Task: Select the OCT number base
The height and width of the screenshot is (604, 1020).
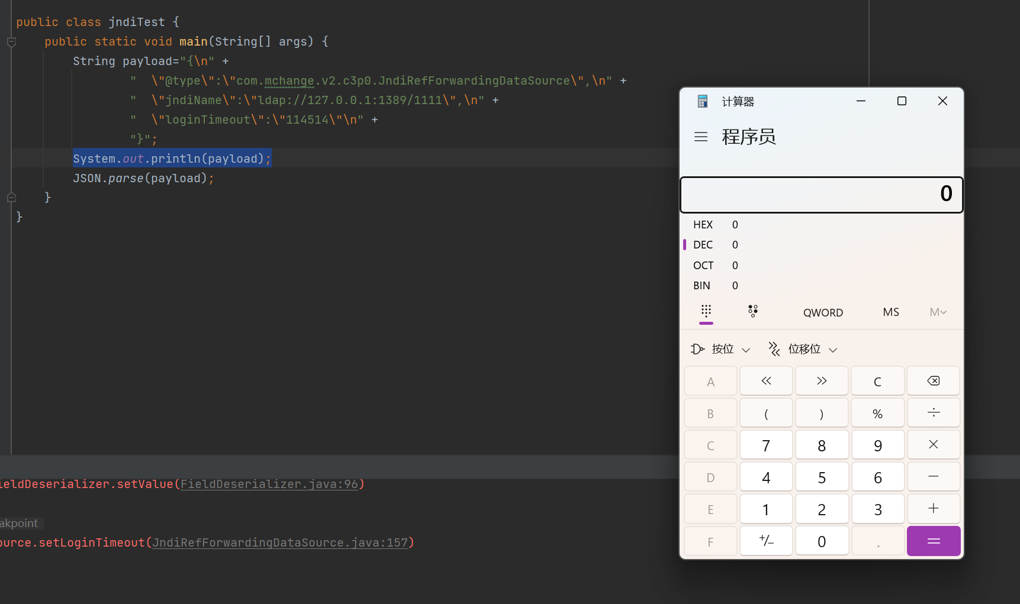Action: 703,266
